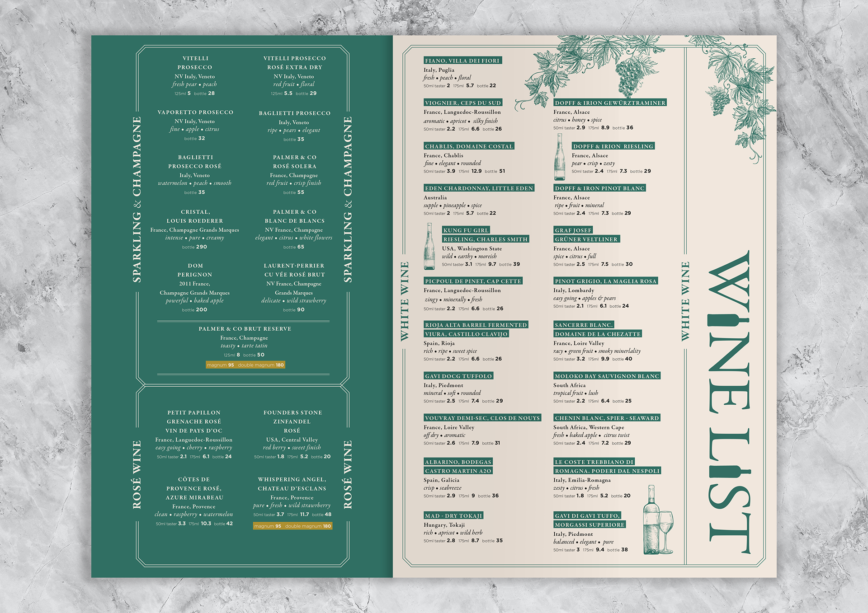Click the large grape cluster illustration

pyautogui.click(x=628, y=78)
